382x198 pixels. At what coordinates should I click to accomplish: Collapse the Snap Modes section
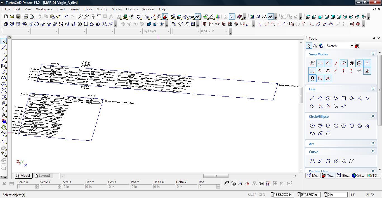[373, 54]
